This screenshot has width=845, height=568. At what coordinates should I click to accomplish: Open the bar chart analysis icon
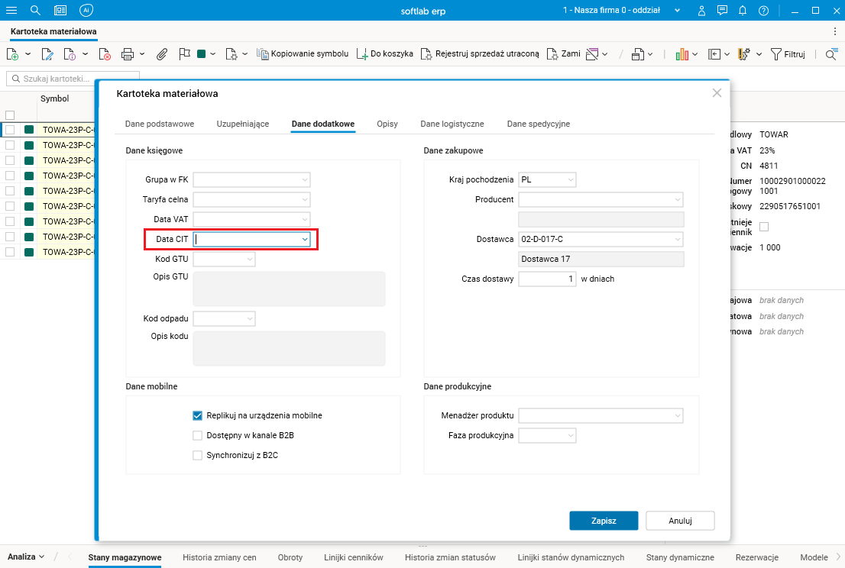pyautogui.click(x=682, y=54)
